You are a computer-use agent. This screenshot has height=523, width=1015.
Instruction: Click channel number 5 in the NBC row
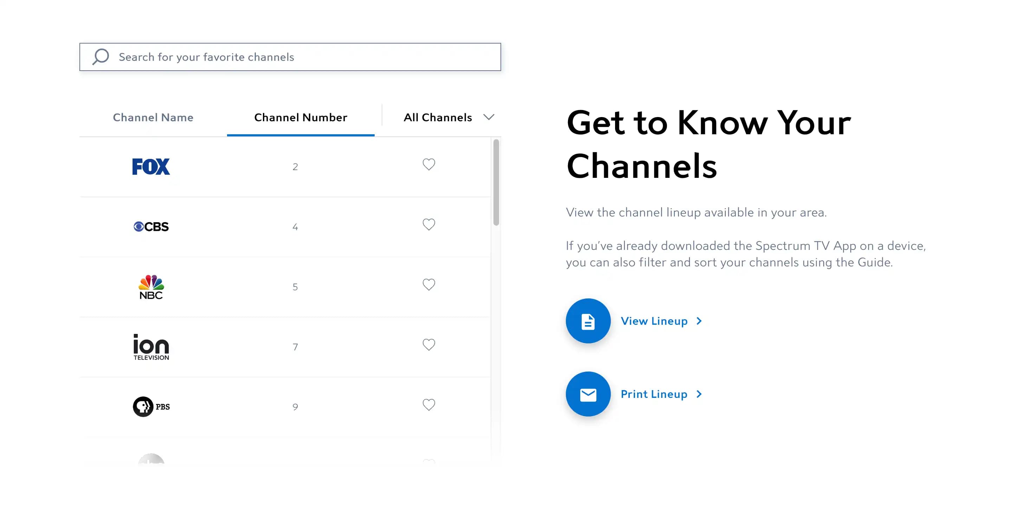click(295, 287)
